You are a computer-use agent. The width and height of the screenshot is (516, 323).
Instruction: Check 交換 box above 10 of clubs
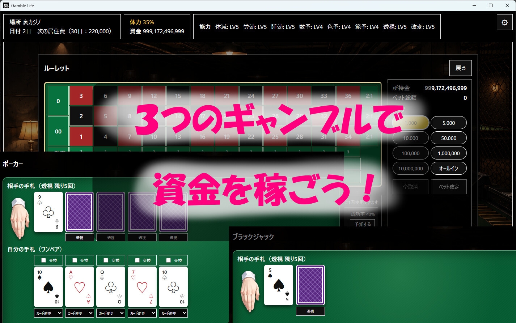(169, 260)
